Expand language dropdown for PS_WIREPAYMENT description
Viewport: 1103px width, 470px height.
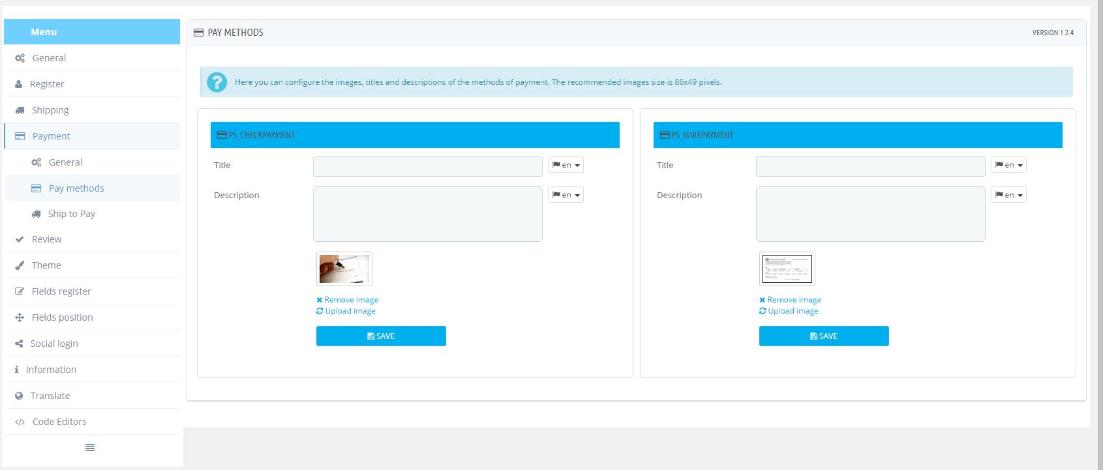tap(1008, 195)
